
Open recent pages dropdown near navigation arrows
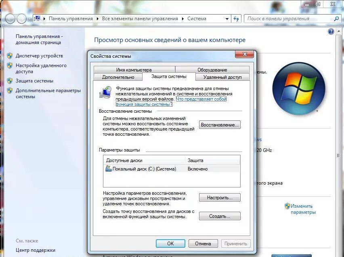(x=29, y=19)
